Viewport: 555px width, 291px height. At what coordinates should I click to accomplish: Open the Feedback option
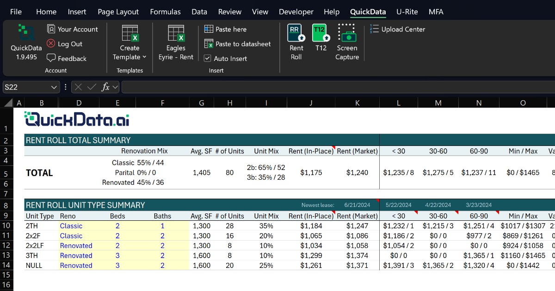coord(67,59)
